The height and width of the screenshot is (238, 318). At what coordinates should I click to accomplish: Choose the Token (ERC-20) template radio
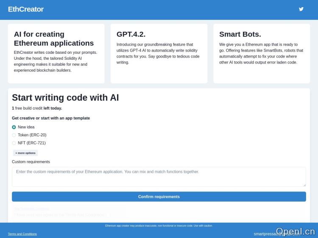click(14, 135)
